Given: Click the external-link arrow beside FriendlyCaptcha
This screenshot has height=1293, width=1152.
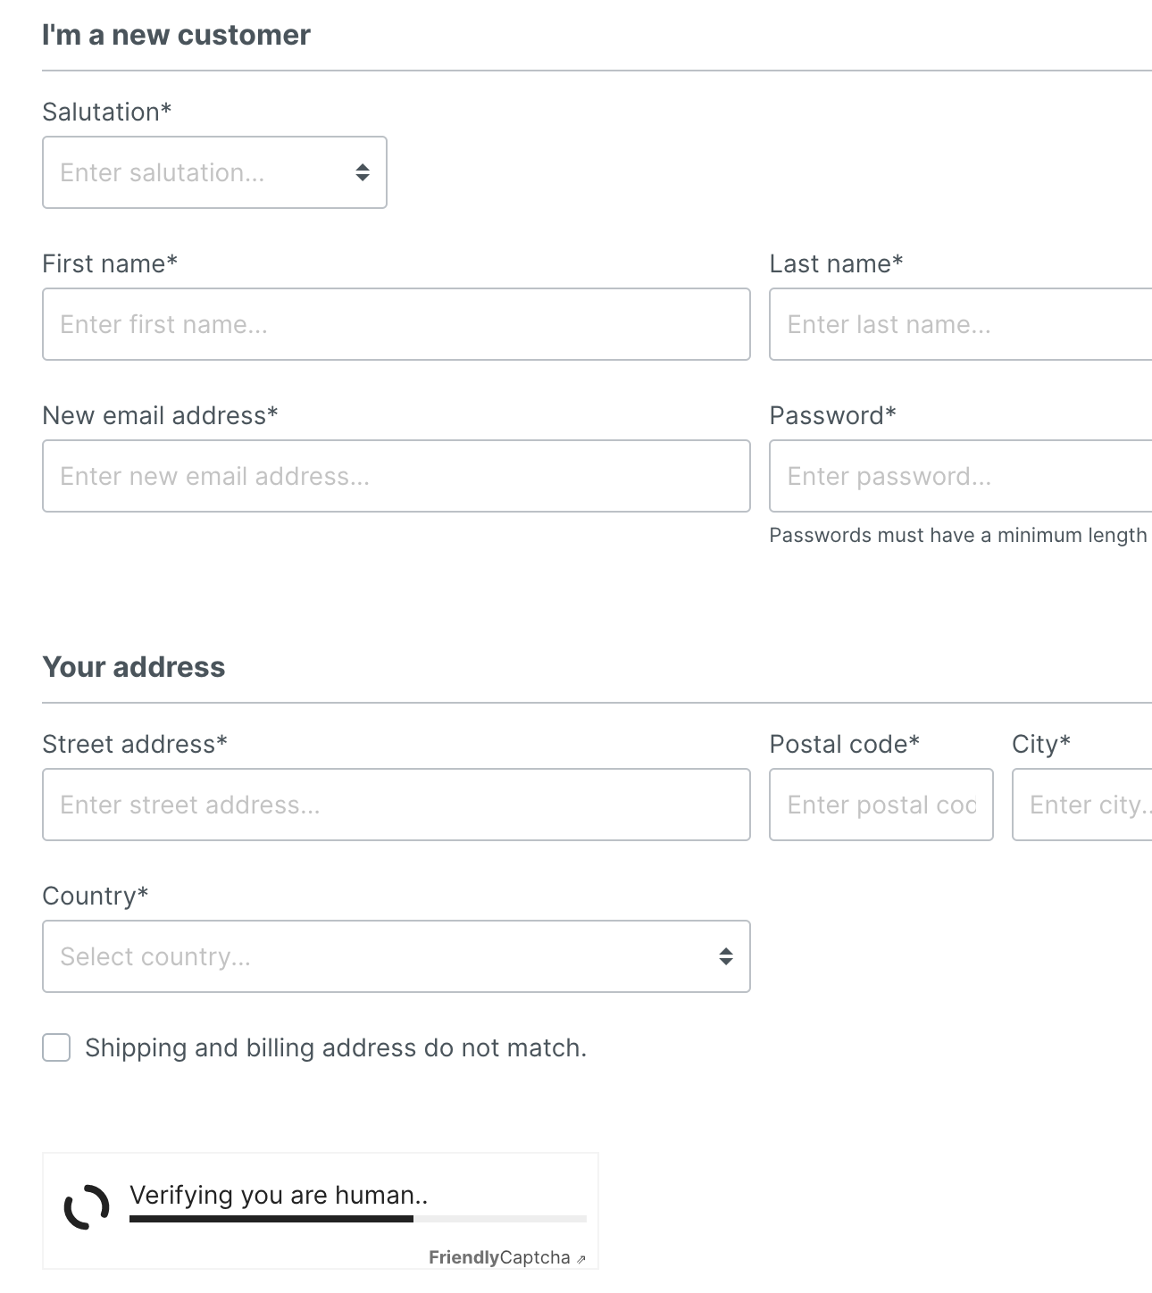Looking at the screenshot, I should (583, 1257).
